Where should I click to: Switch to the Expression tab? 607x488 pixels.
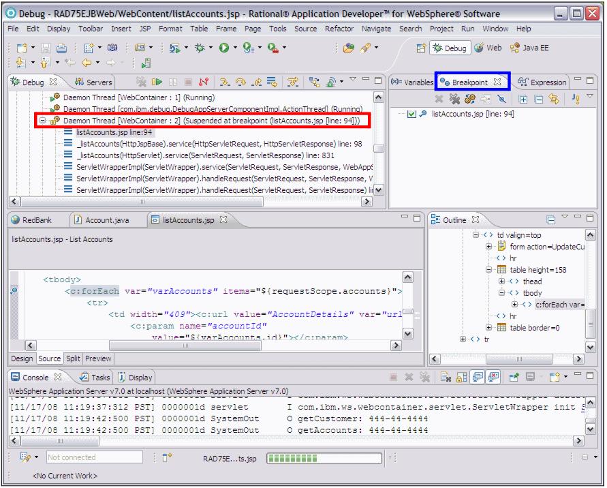542,82
